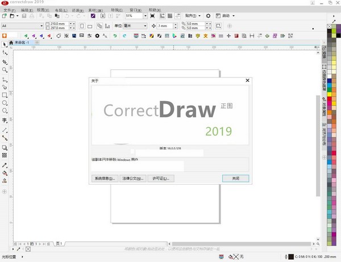Open the Layout (布局) menu

click(x=61, y=10)
